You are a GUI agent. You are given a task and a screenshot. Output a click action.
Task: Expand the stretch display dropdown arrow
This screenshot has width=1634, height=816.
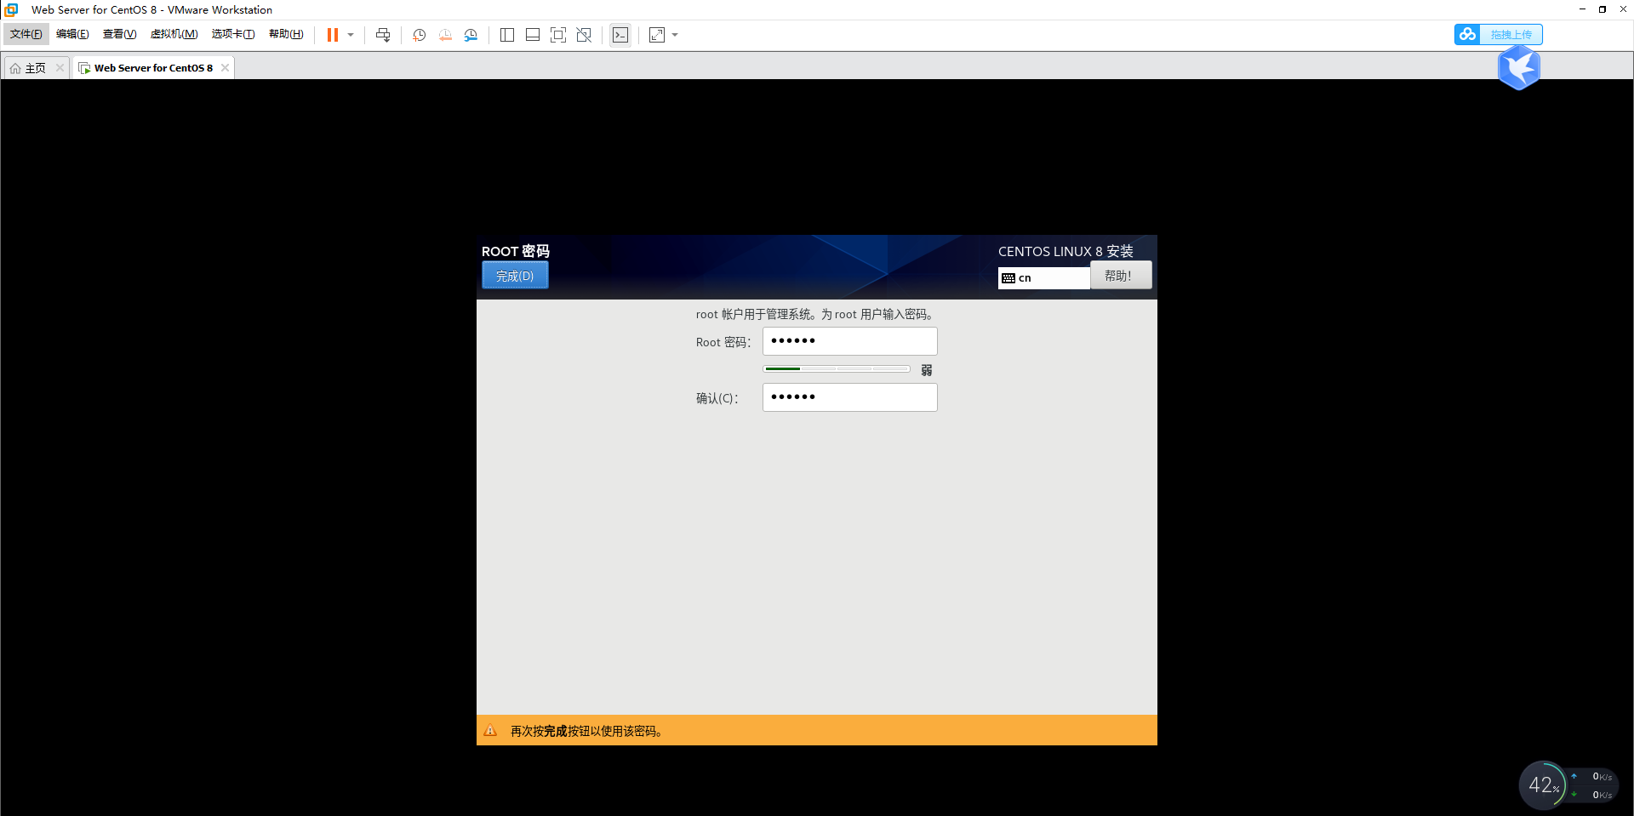point(675,35)
